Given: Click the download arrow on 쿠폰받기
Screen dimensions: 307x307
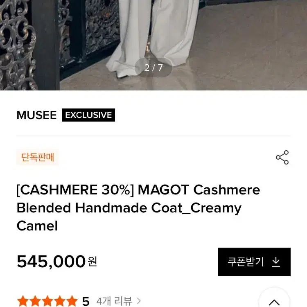Looking at the screenshot, I should click(276, 262).
